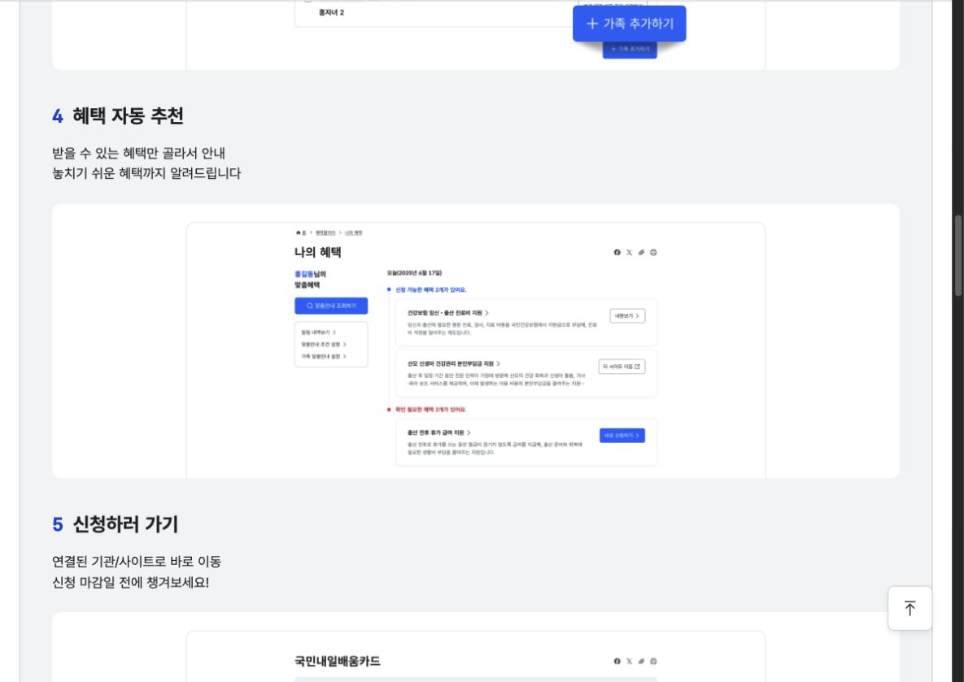This screenshot has width=964, height=682.
Task: Click the '나의 혜택' page title text
Action: pyautogui.click(x=318, y=252)
